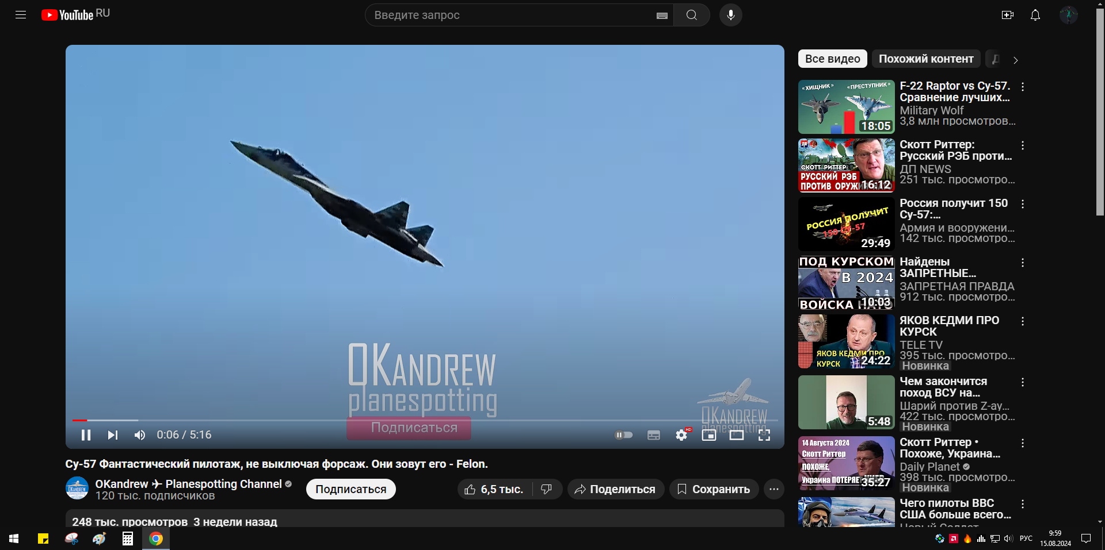1105x550 pixels.
Task: Switch to theater mode
Action: coord(737,435)
